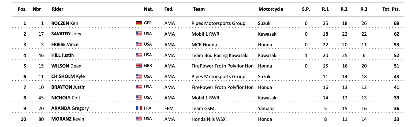Click the USA flag in Justin Brayton's row

(139, 87)
